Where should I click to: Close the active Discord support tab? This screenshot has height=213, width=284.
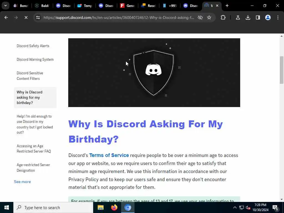[x=217, y=6]
